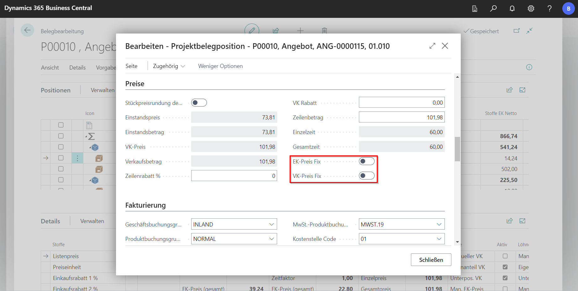The width and height of the screenshot is (578, 291).
Task: Select the Seite menu item
Action: [x=131, y=66]
